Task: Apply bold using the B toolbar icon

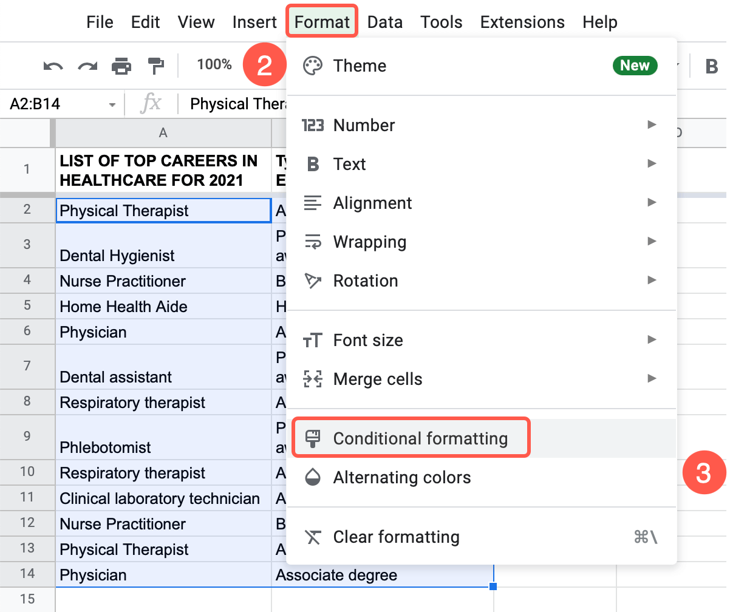Action: click(x=711, y=64)
